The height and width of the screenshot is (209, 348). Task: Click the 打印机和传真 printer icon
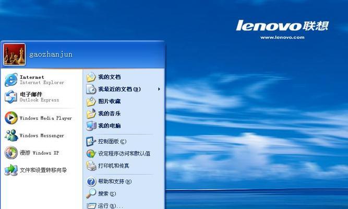point(91,166)
